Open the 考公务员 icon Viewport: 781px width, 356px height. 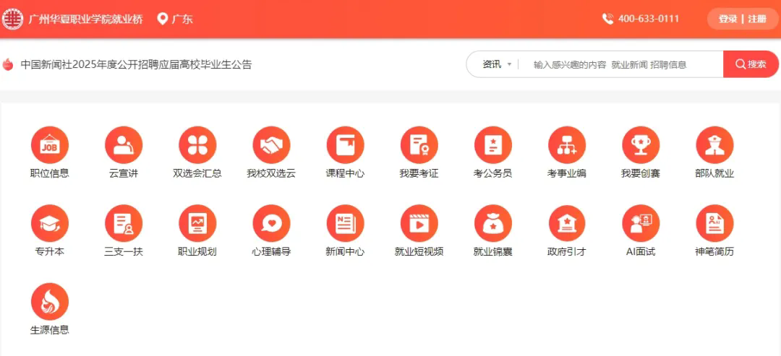coord(493,145)
